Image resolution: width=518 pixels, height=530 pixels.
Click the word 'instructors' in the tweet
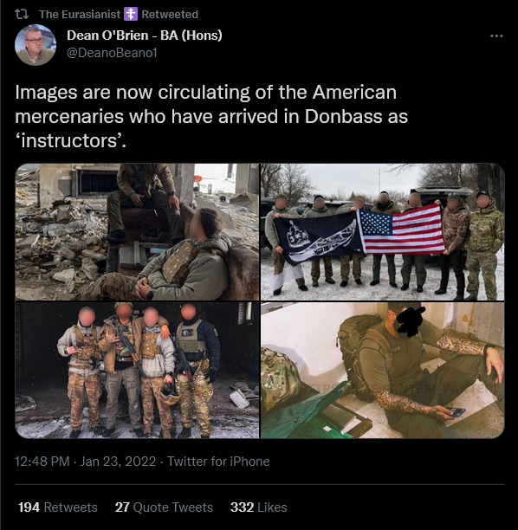69,141
